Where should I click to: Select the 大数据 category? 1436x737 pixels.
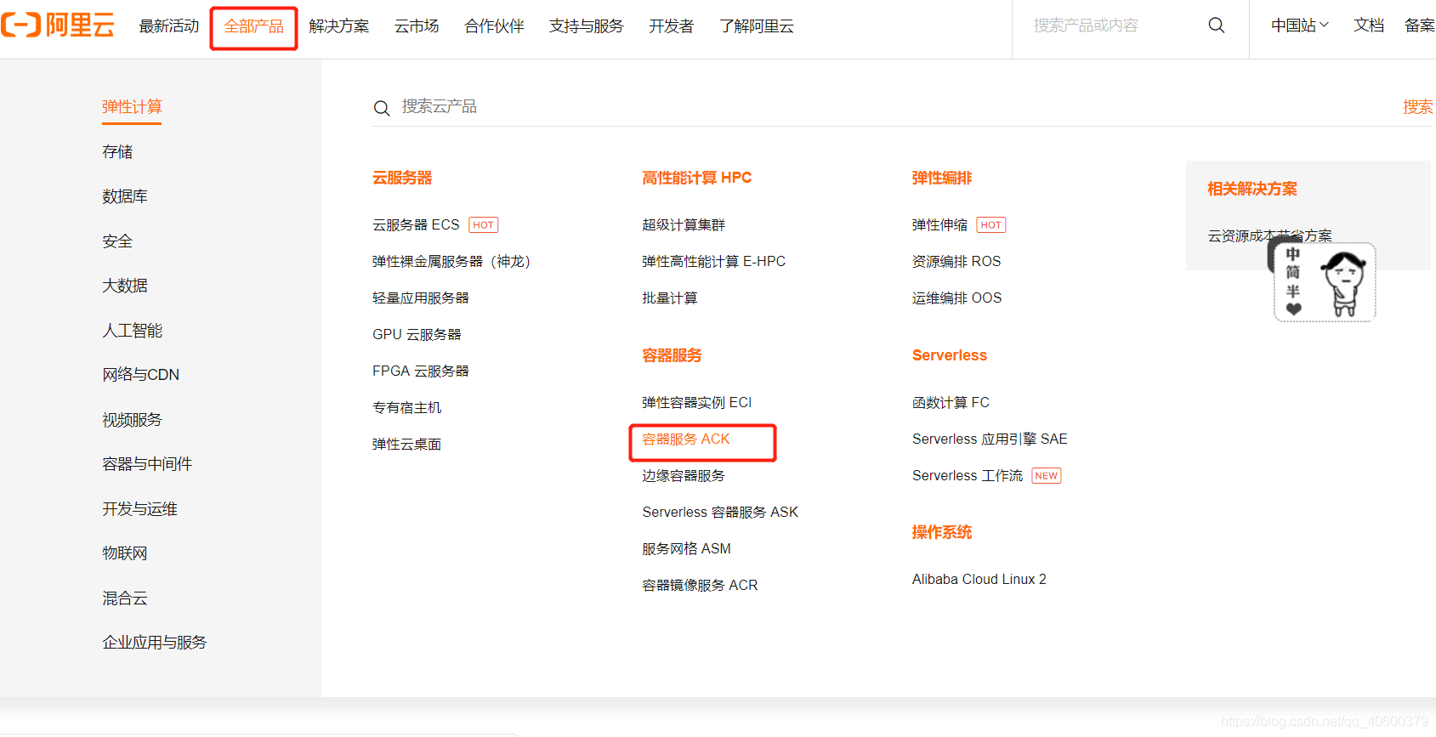point(125,286)
